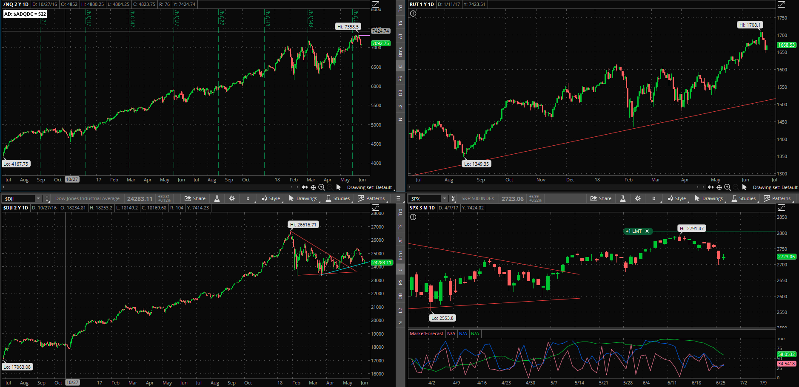The width and height of the screenshot is (799, 387).
Task: Toggle Trd sidebar tab beside the /NQ chart
Action: pyautogui.click(x=400, y=8)
